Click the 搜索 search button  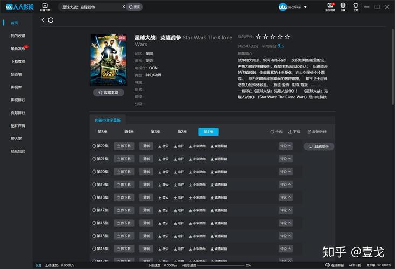point(135,7)
